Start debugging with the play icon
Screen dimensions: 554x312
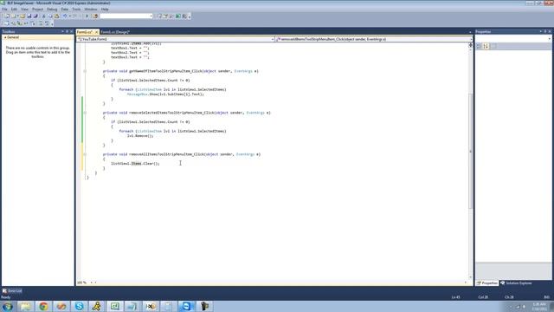pos(87,16)
